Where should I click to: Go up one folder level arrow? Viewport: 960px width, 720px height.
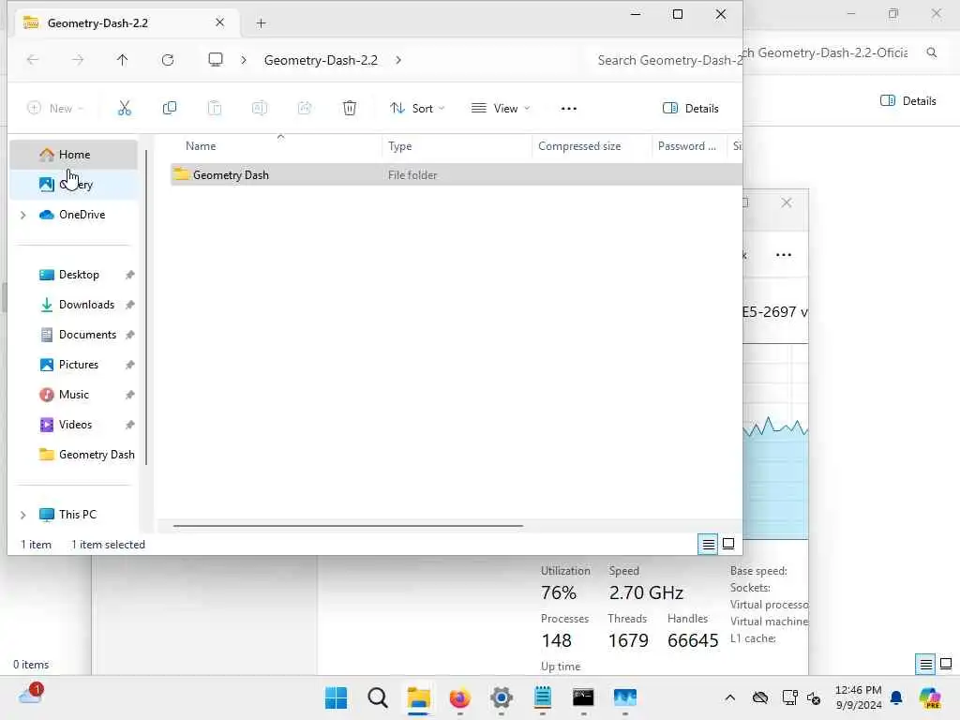tap(123, 59)
